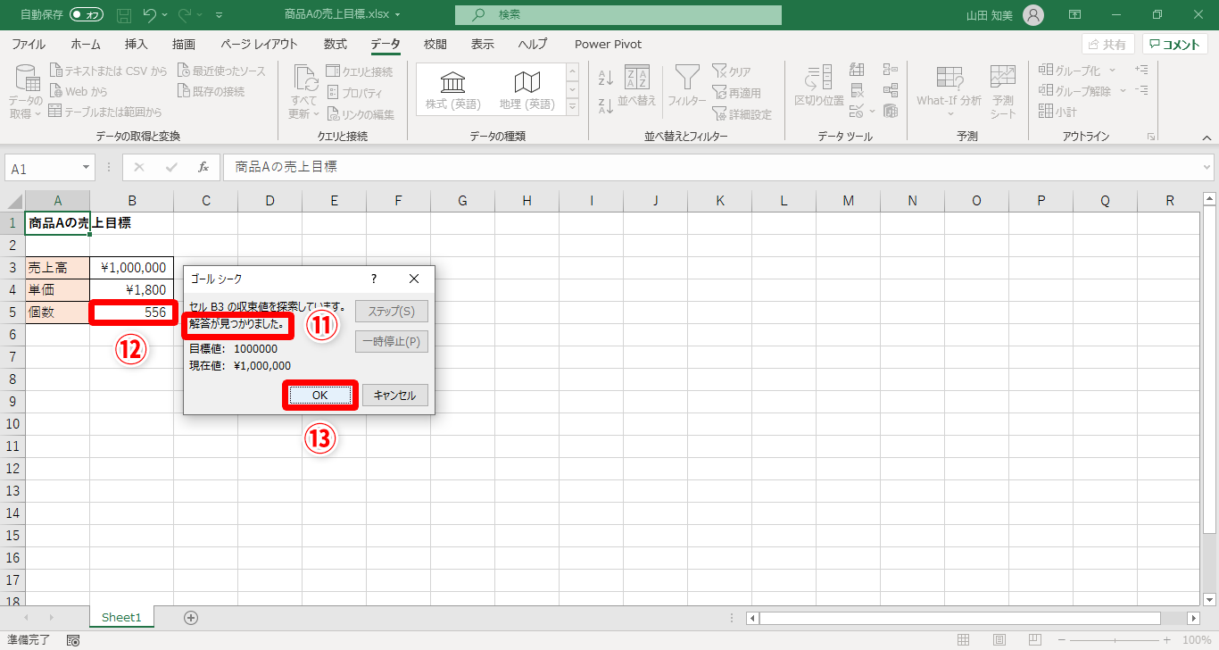Click the What-If Analysis (What-If 分析) icon
Image resolution: width=1219 pixels, height=650 pixels.
point(949,79)
